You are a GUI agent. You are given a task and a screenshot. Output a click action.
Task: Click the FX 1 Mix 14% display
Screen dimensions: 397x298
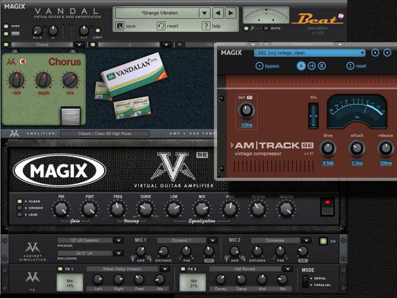tap(69, 283)
